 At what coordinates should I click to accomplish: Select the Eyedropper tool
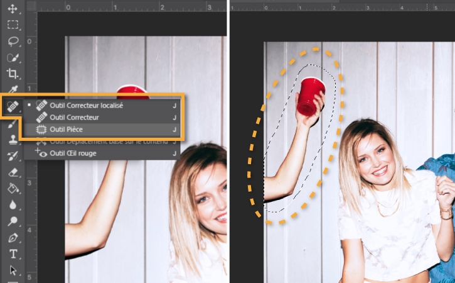point(13,89)
